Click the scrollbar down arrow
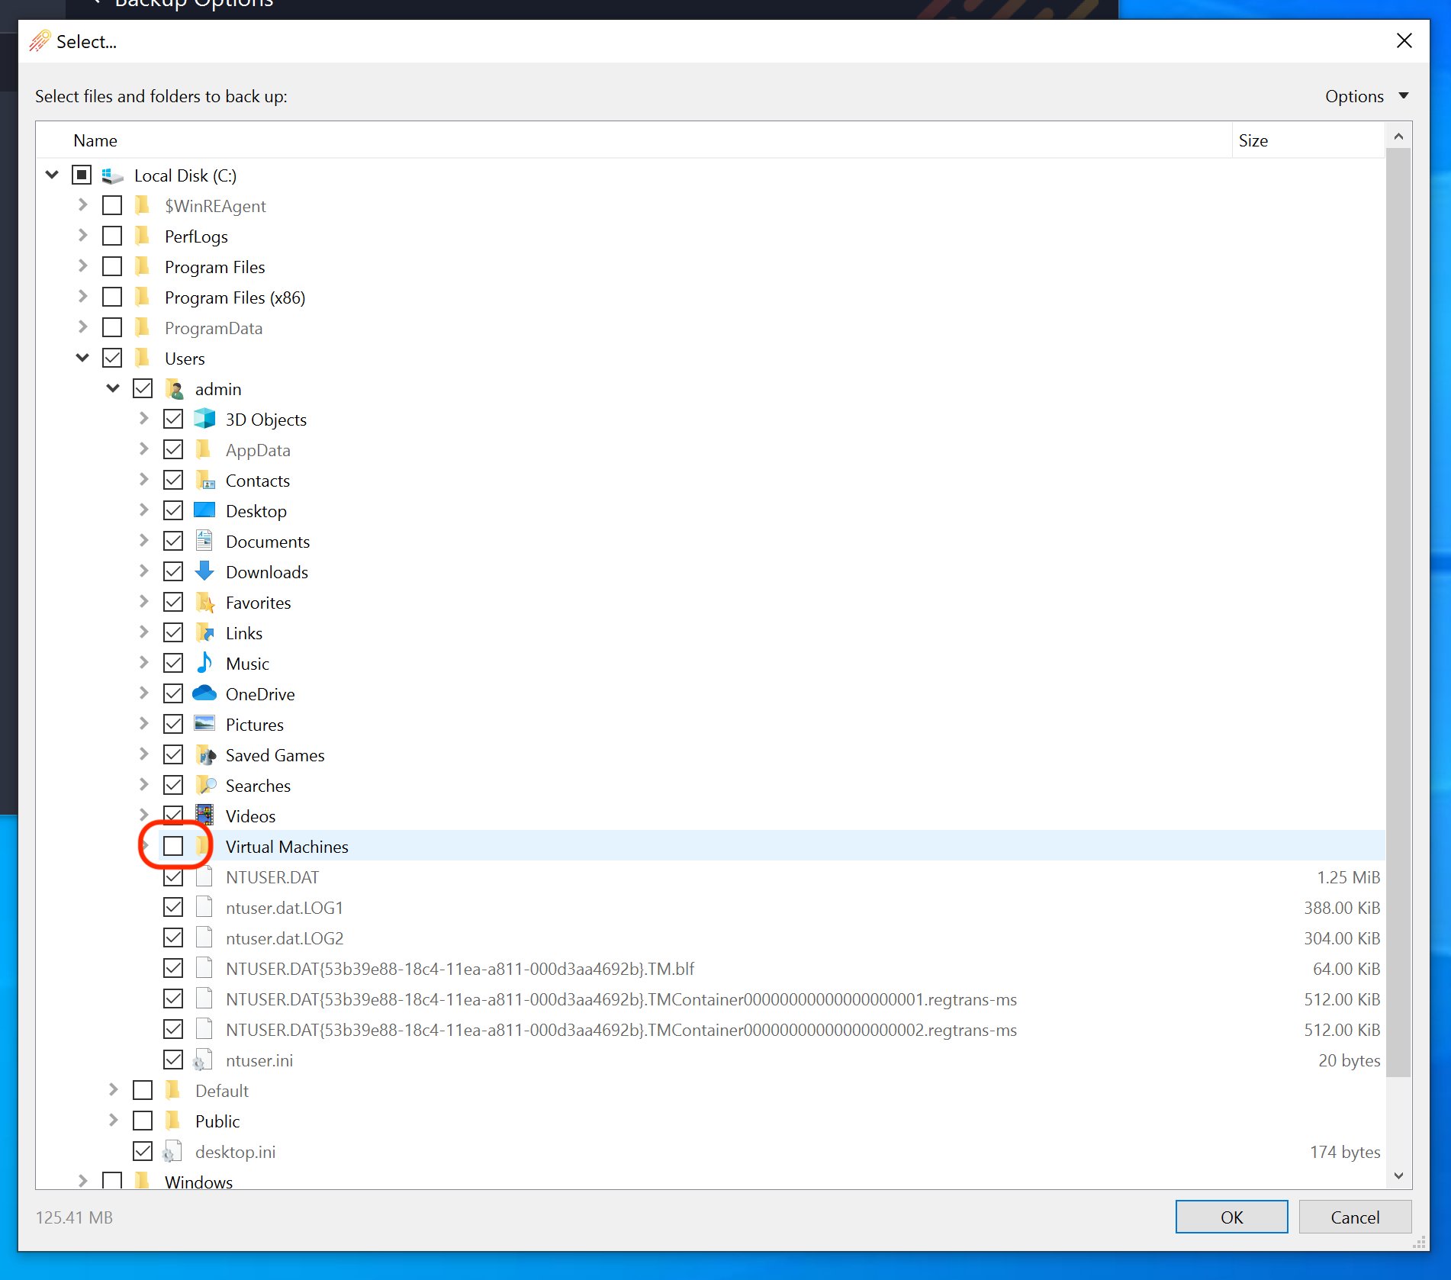This screenshot has height=1280, width=1451. (1398, 1175)
